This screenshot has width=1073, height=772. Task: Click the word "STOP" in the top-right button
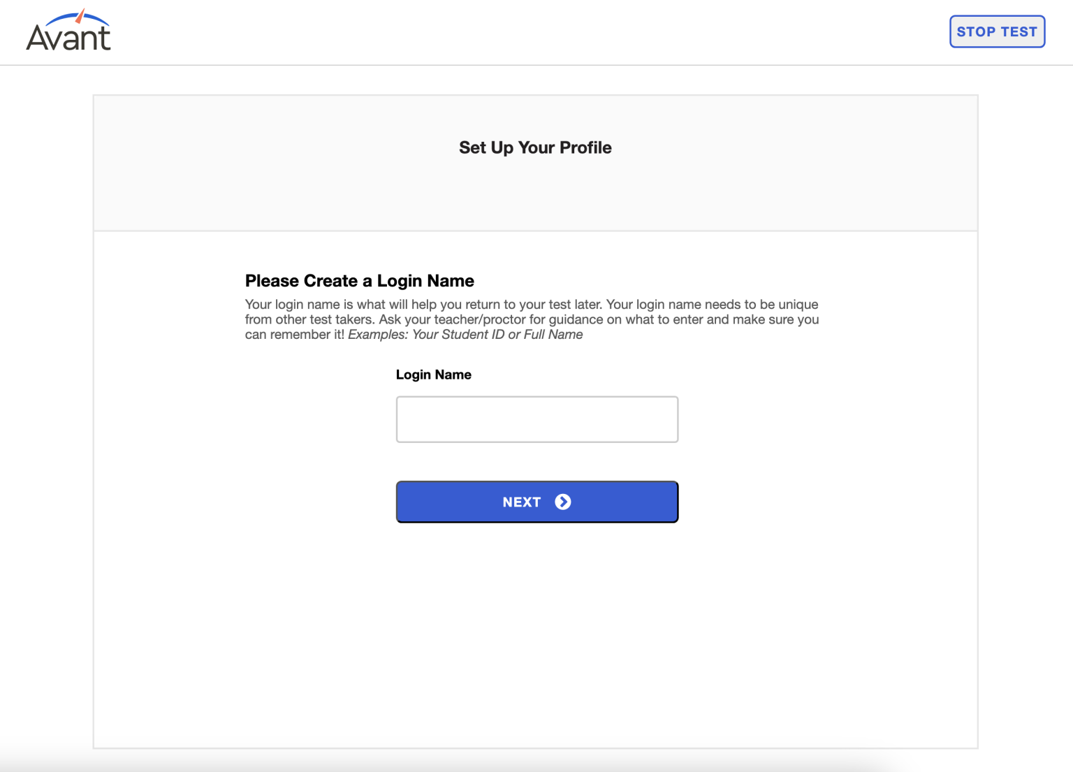pyautogui.click(x=976, y=31)
